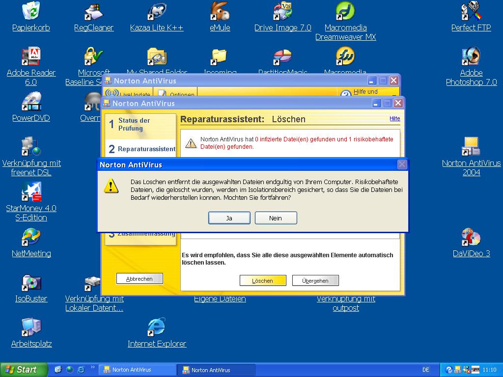This screenshot has width=503, height=377.
Task: Click the Übergehen button
Action: [x=315, y=280]
